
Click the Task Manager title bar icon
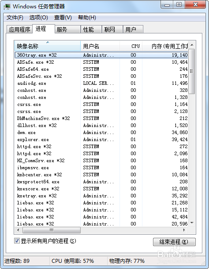pyautogui.click(x=7, y=7)
